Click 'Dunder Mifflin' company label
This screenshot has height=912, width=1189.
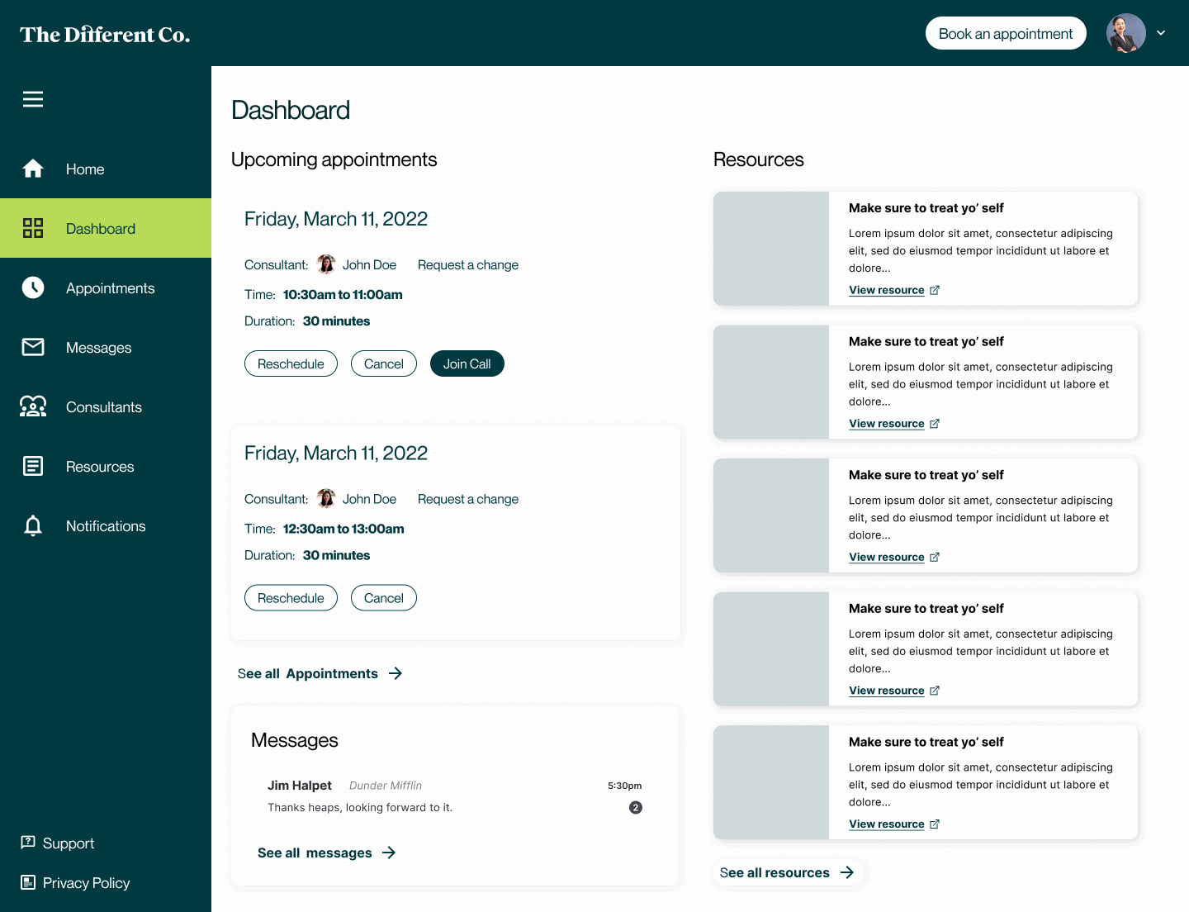pyautogui.click(x=386, y=786)
